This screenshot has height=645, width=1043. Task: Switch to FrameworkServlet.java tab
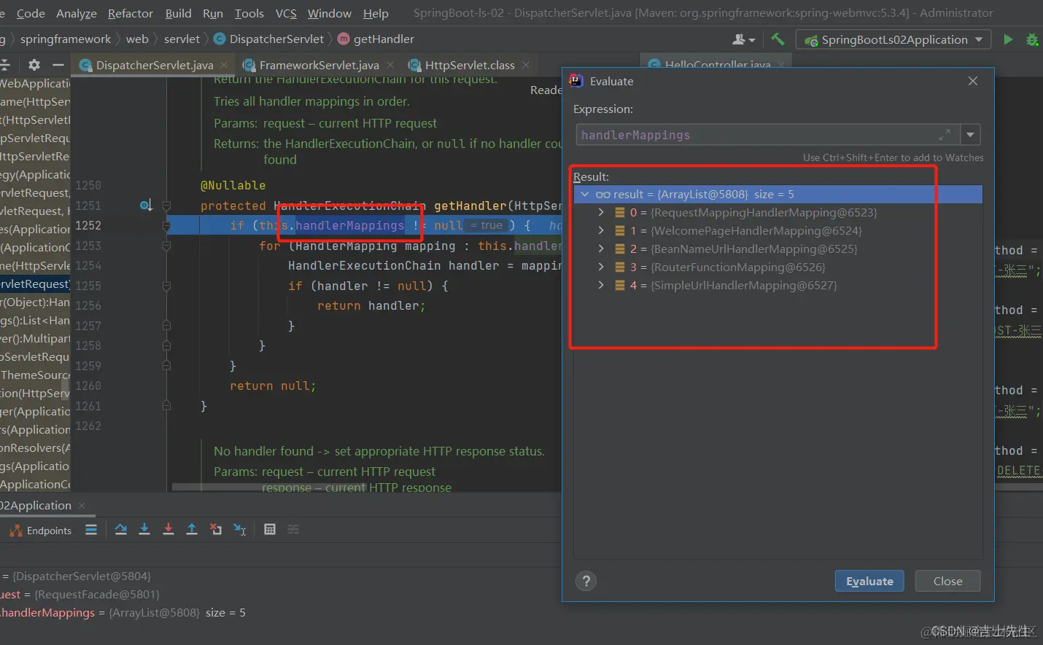tap(319, 65)
